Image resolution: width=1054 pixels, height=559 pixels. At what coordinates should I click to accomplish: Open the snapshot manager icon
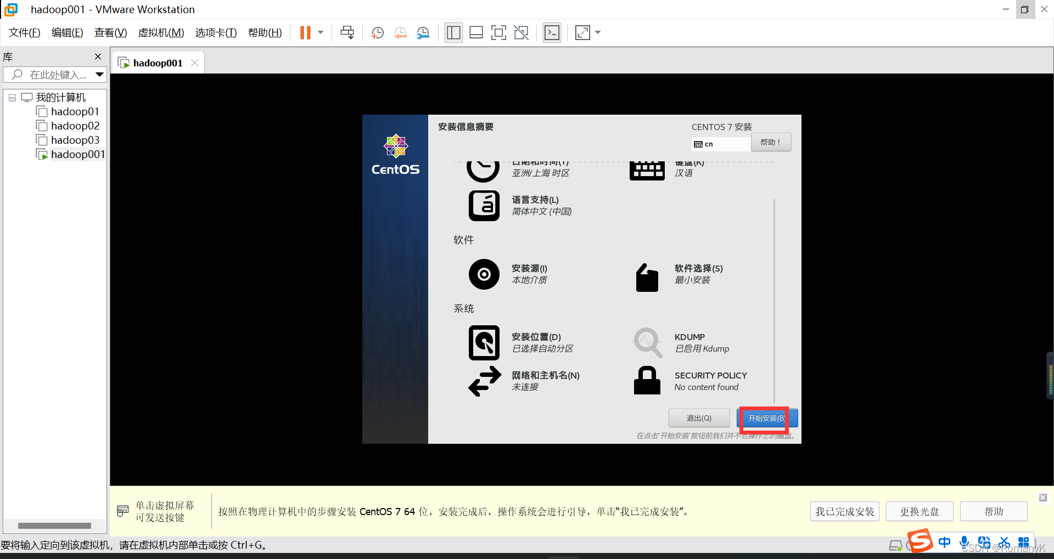pyautogui.click(x=423, y=33)
